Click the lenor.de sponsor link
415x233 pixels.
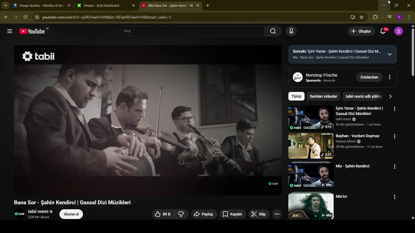(329, 80)
